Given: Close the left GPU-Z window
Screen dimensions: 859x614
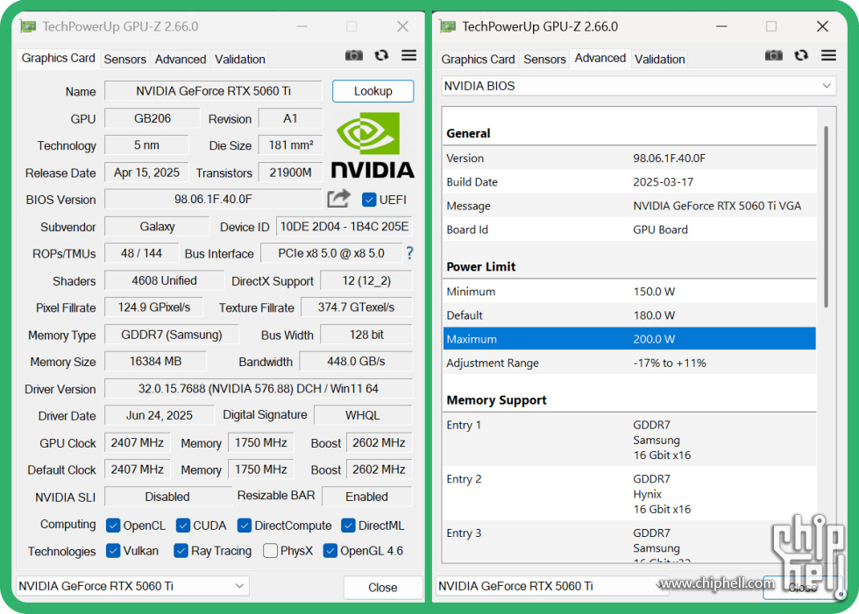Looking at the screenshot, I should pyautogui.click(x=402, y=26).
